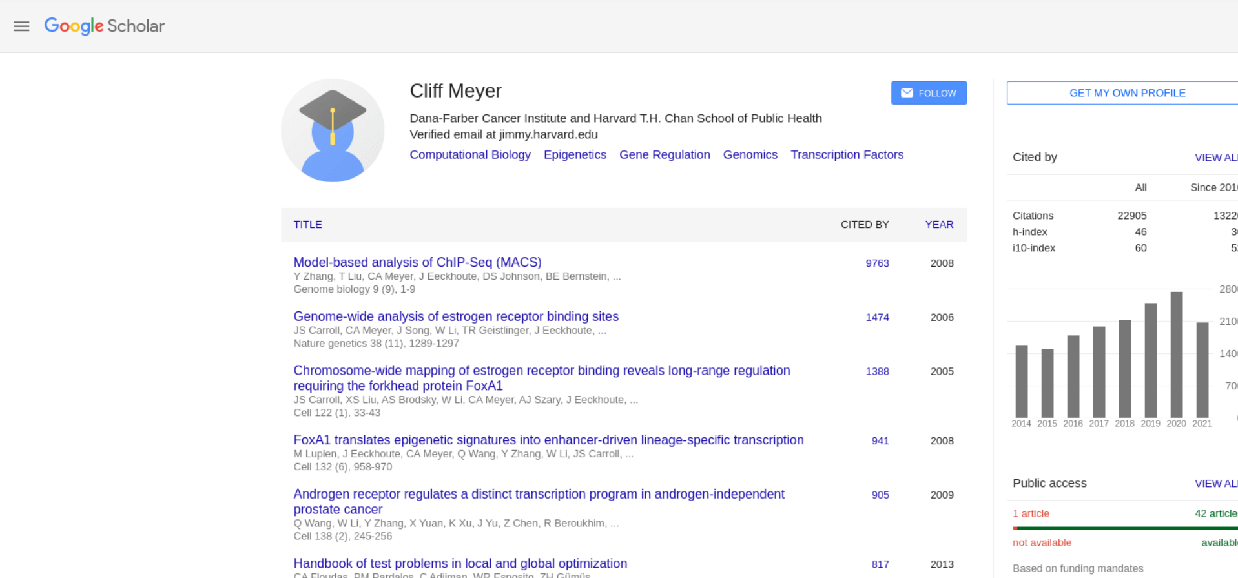Viewport: 1238px width, 578px height.
Task: Click Cliff Meyer's profile avatar
Action: pos(333,130)
